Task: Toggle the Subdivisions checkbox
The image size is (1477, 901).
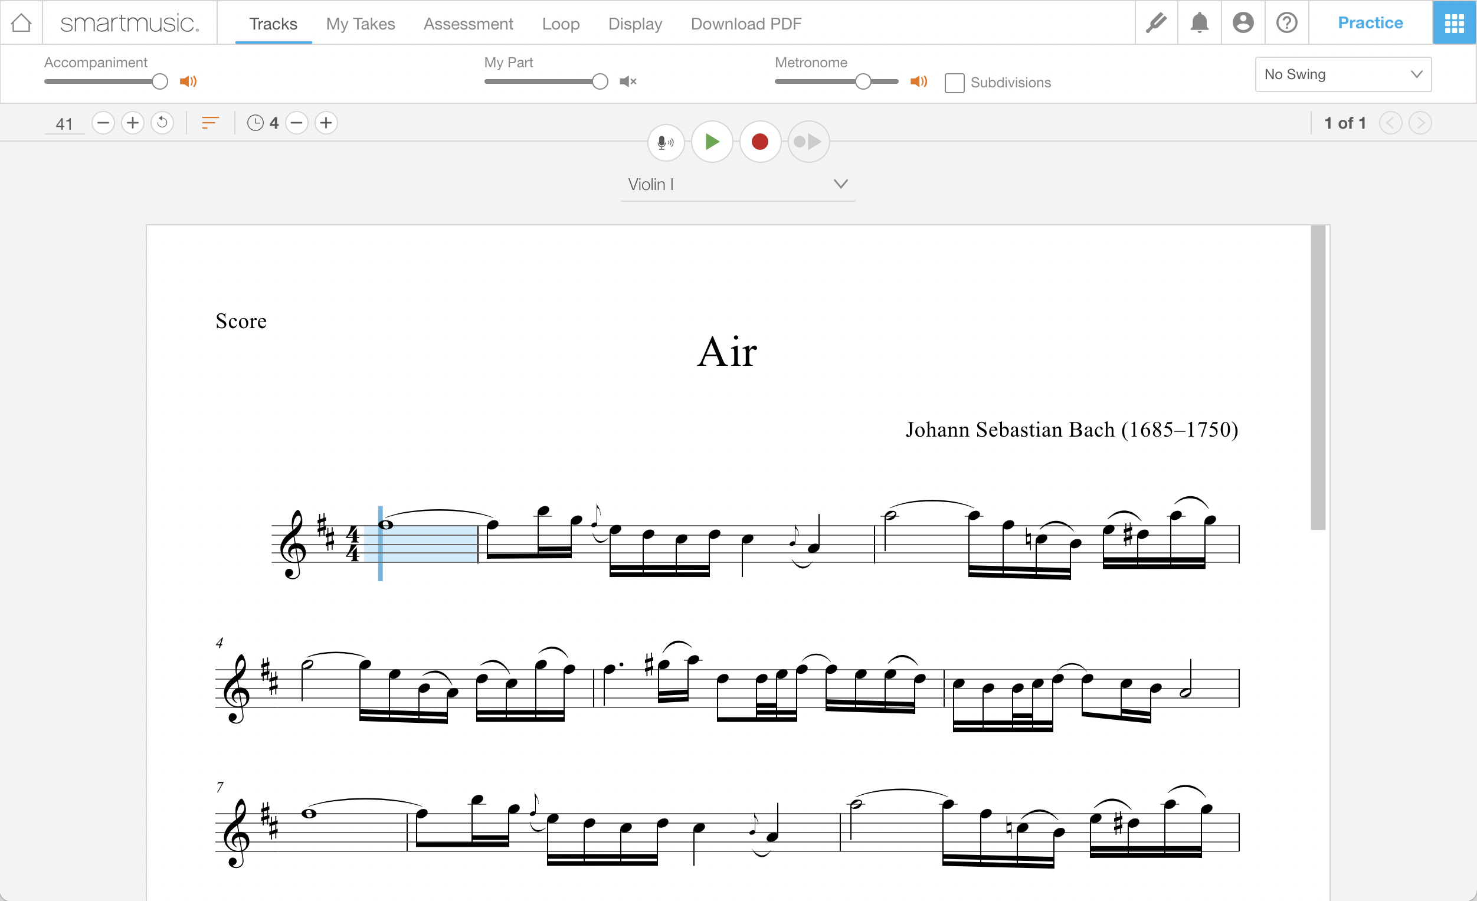Action: tap(955, 82)
